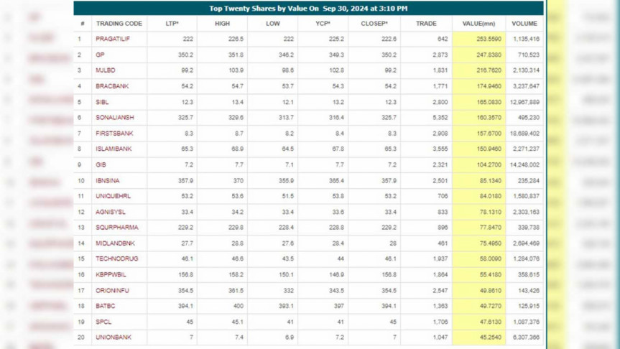Select volume 14,248,002 in GIB row

pos(524,165)
